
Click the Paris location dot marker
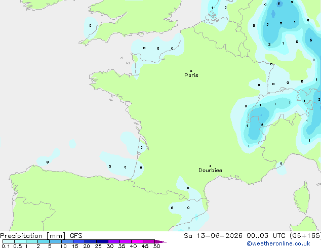(x=191, y=71)
